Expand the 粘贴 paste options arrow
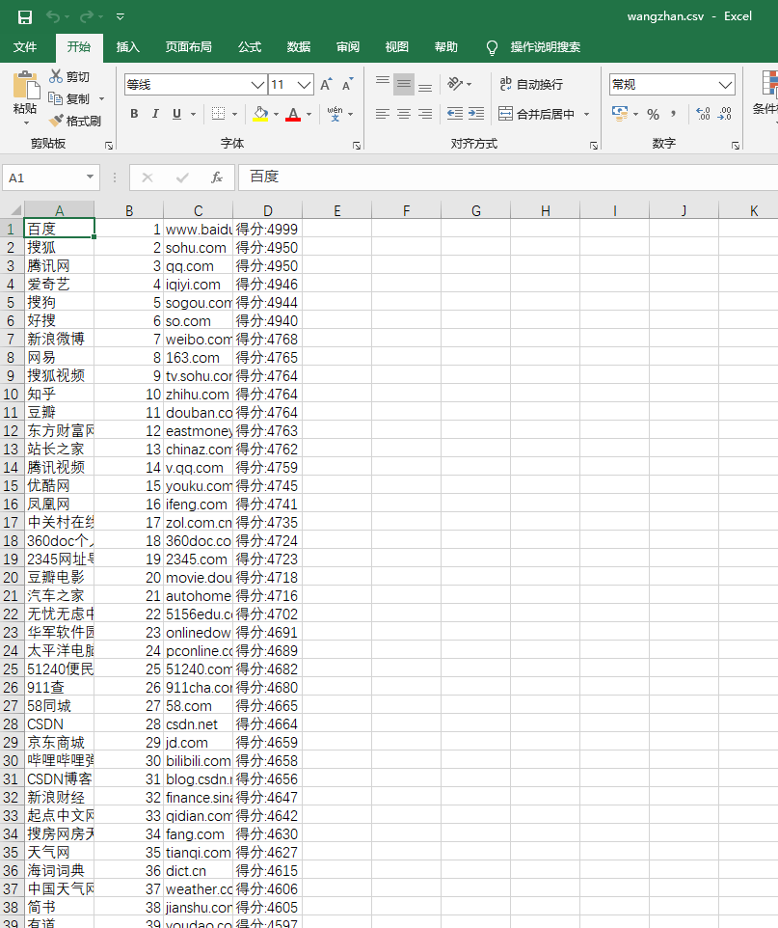 pos(25,123)
